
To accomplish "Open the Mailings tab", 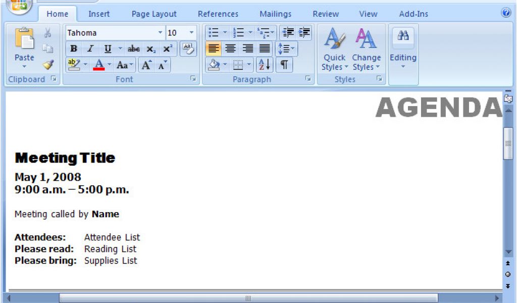I will click(x=275, y=14).
